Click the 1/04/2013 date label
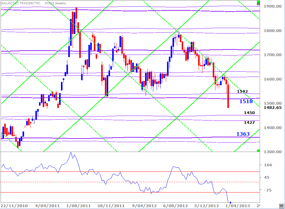Screen dimensions: 285x209 237,206
